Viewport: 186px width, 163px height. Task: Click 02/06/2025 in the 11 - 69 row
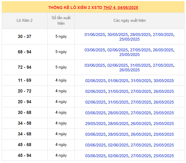point(95,81)
